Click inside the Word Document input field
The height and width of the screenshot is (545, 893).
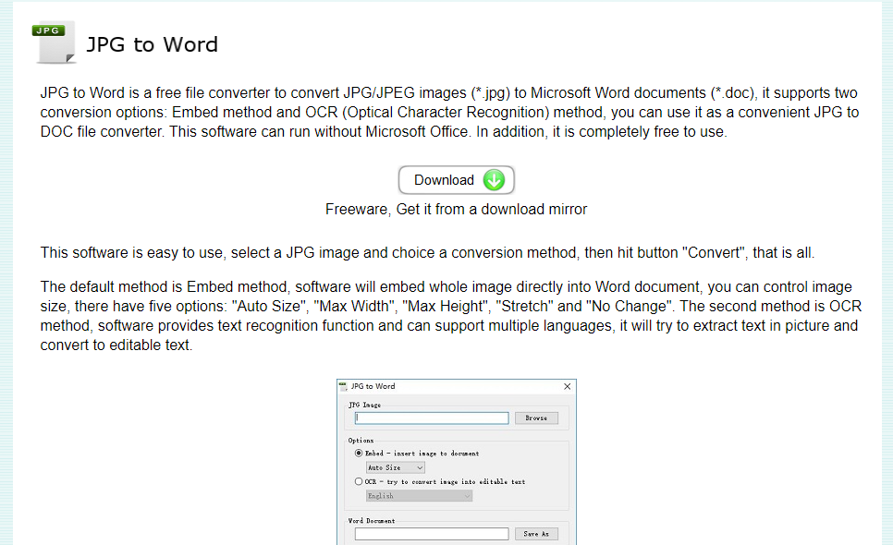[x=431, y=533]
